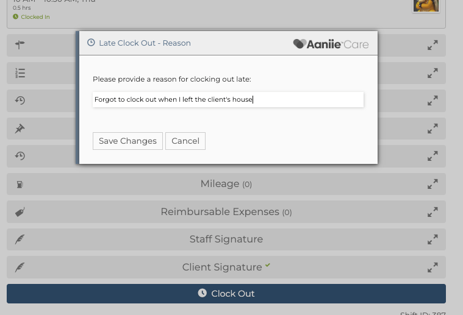Cancel the Late Clock Out dialog
The width and height of the screenshot is (463, 315).
(185, 141)
